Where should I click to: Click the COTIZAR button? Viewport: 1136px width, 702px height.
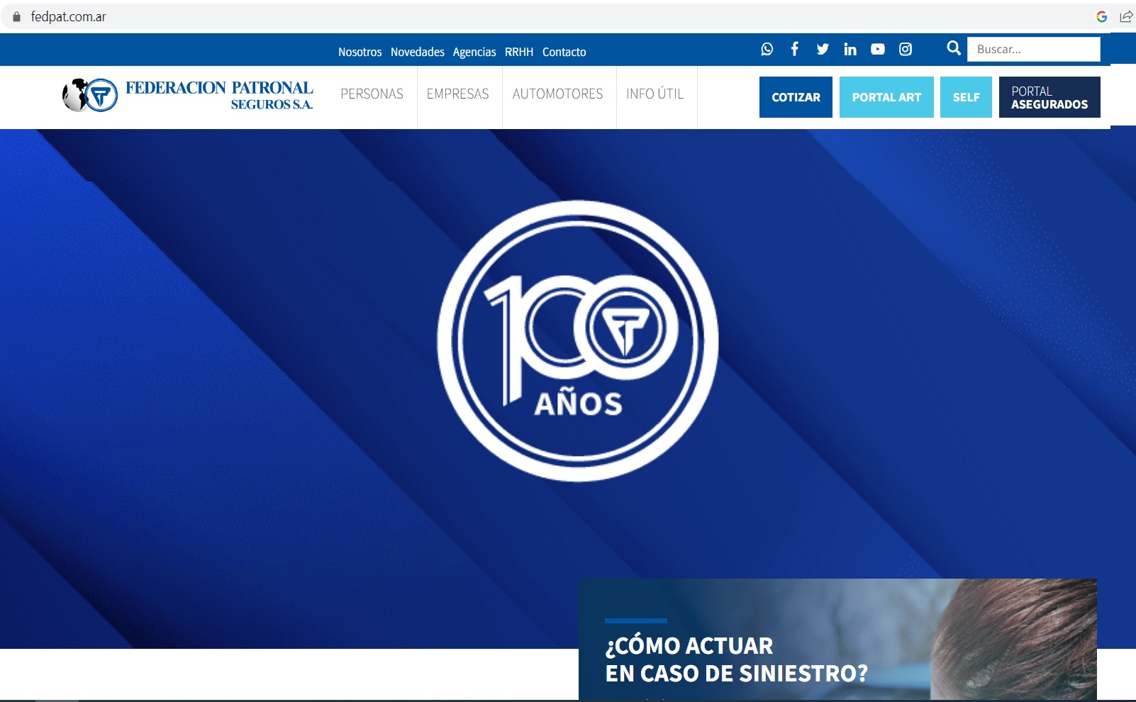coord(796,97)
